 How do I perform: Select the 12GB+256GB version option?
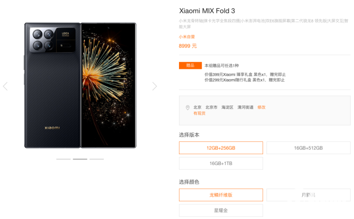click(221, 148)
